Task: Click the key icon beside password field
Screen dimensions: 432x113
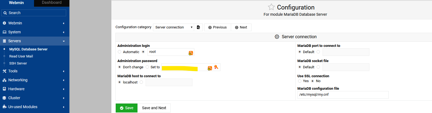Action: (x=216, y=67)
